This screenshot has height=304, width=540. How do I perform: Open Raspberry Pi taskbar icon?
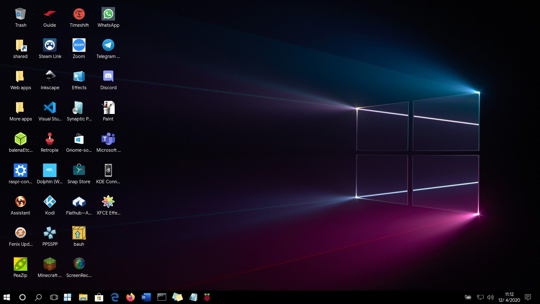[x=207, y=297]
